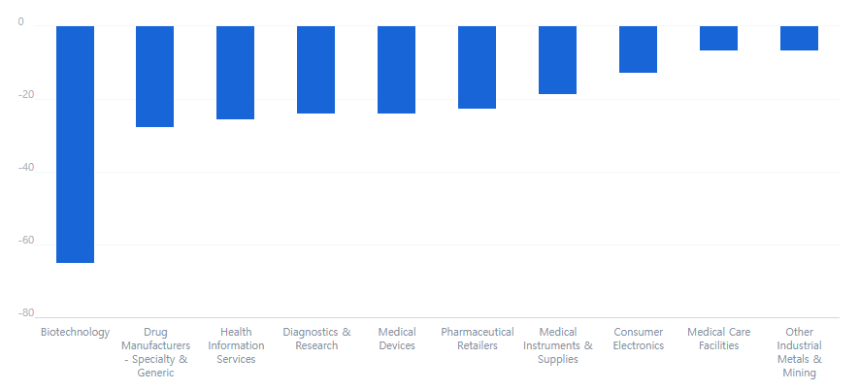Click the Consumer Electronics axis label

point(638,339)
